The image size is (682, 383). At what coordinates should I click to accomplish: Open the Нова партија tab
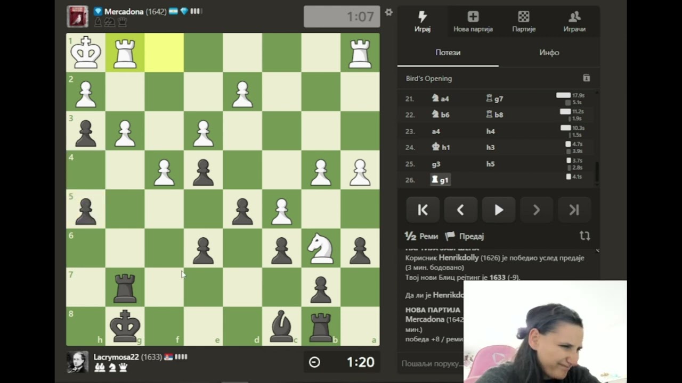pos(473,22)
